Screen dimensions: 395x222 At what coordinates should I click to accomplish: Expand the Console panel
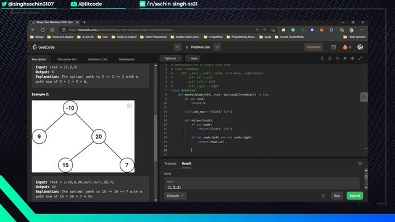(x=175, y=195)
